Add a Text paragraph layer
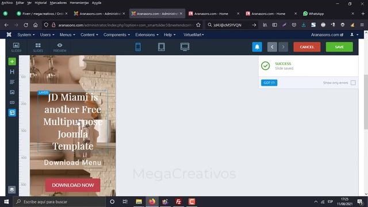368x207 pixels. tap(12, 82)
